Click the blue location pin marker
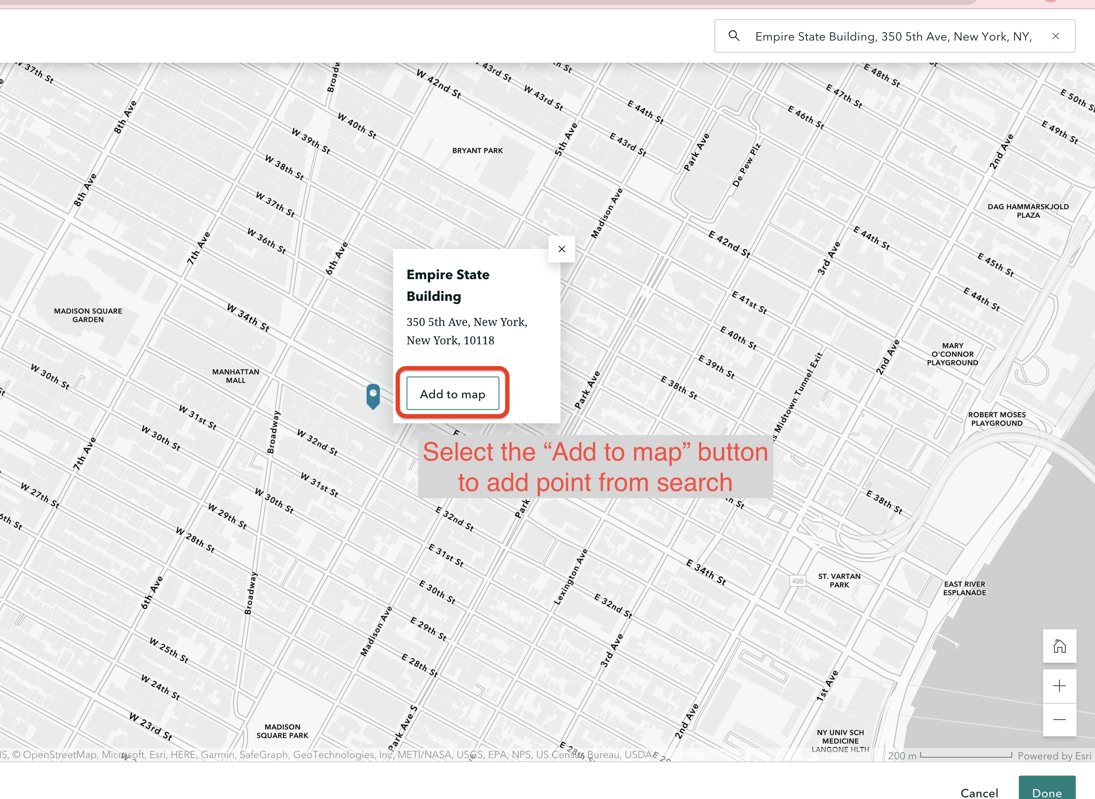The height and width of the screenshot is (799, 1095). pos(373,395)
